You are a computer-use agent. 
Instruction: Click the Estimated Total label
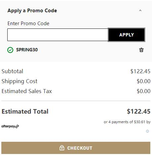click(x=25, y=111)
